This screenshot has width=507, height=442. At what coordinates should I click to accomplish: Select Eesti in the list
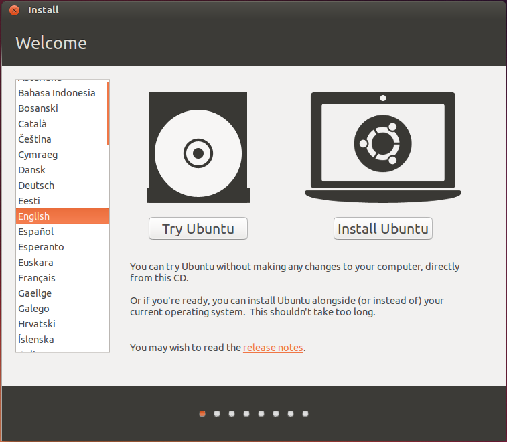[62, 201]
